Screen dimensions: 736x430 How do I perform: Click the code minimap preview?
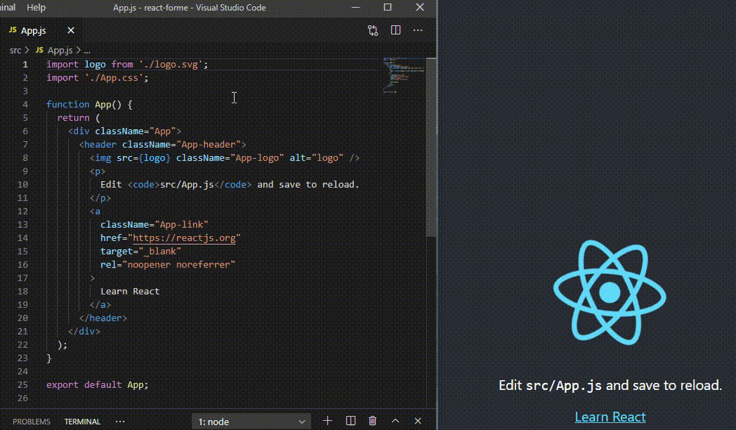(404, 75)
